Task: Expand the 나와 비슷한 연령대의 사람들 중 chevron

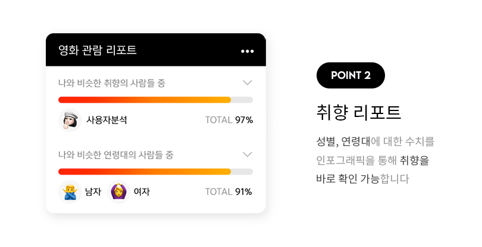Action: [x=248, y=154]
